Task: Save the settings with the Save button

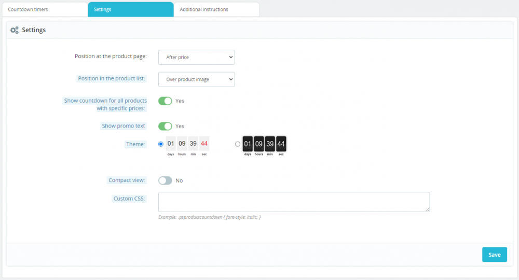Action: click(495, 255)
